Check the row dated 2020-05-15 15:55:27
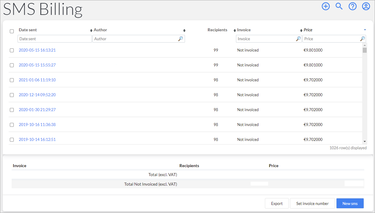Image resolution: width=375 pixels, height=213 pixels. click(12, 65)
